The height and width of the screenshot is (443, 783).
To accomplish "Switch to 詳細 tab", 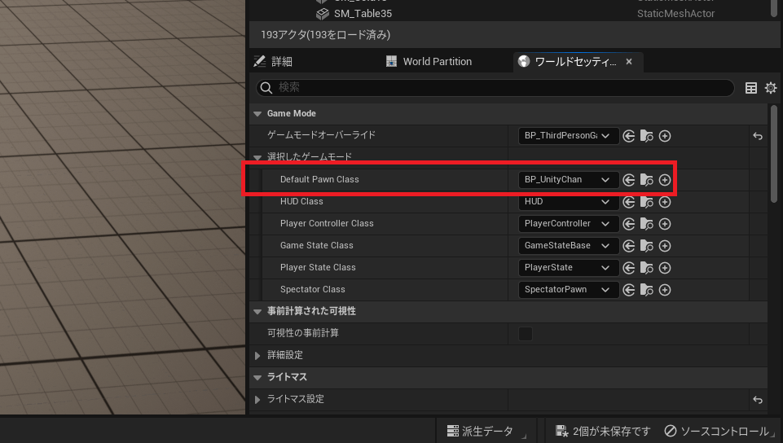I will click(273, 61).
